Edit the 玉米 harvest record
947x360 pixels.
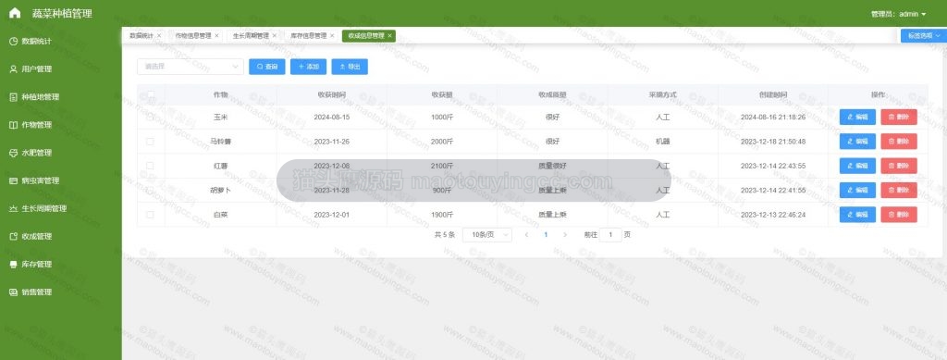click(x=857, y=117)
